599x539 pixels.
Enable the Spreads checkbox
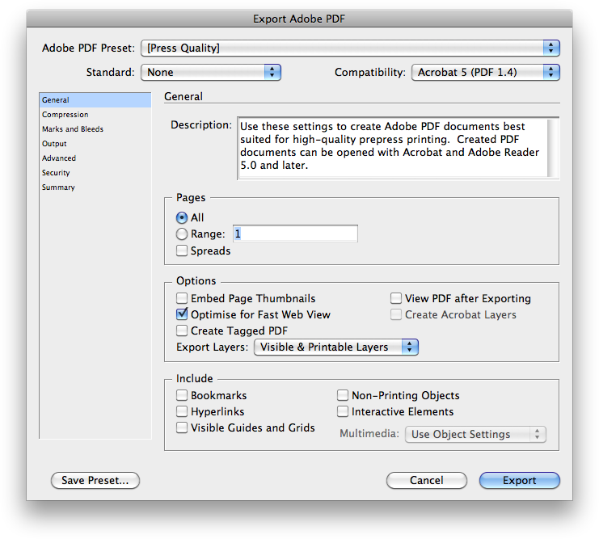[x=182, y=251]
